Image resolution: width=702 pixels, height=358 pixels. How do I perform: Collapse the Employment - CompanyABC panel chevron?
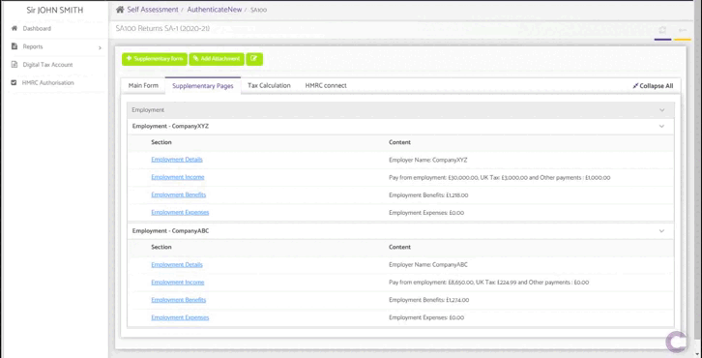point(661,231)
